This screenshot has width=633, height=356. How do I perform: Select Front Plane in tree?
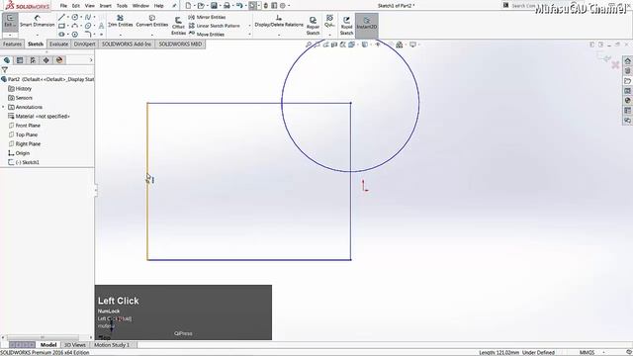pos(24,126)
